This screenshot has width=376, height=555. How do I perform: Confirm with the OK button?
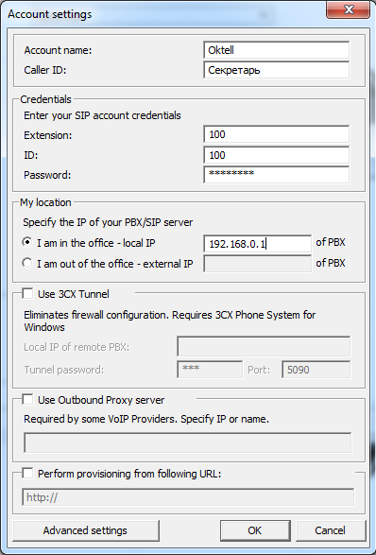coord(255,530)
